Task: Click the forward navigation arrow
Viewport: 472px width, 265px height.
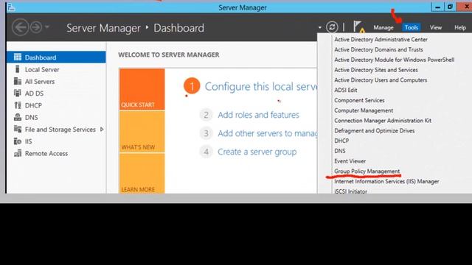Action: click(x=36, y=27)
